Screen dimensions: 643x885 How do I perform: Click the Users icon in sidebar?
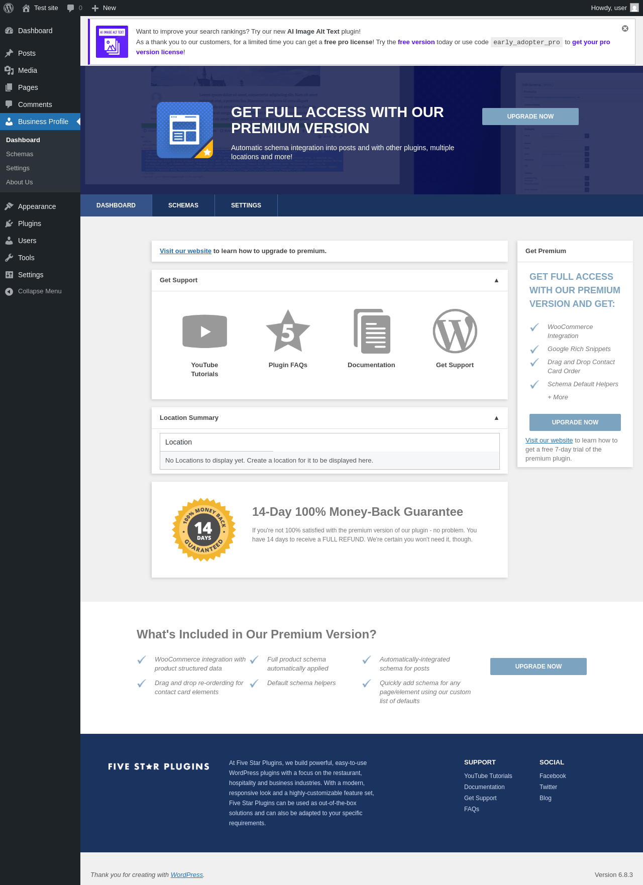coord(9,241)
